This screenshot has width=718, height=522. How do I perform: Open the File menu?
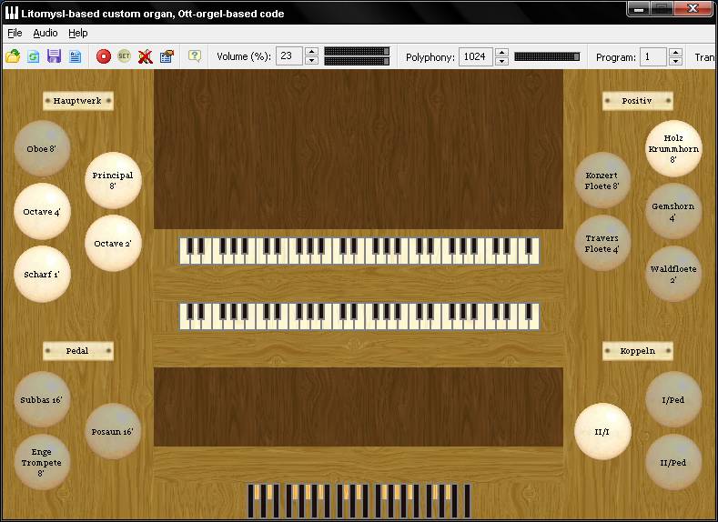coord(15,33)
